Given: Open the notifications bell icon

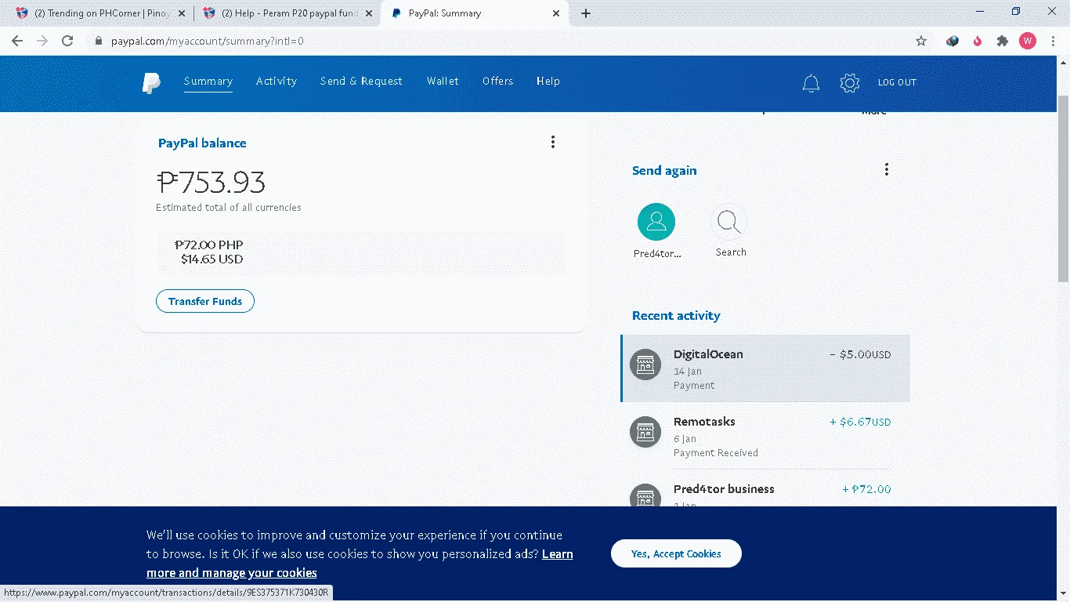Looking at the screenshot, I should coord(811,83).
